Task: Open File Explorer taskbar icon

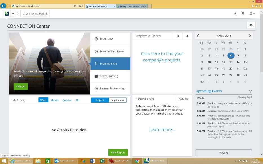Action: coord(38,161)
